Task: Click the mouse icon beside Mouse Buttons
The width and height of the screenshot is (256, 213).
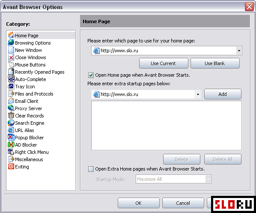Action: [x=11, y=64]
